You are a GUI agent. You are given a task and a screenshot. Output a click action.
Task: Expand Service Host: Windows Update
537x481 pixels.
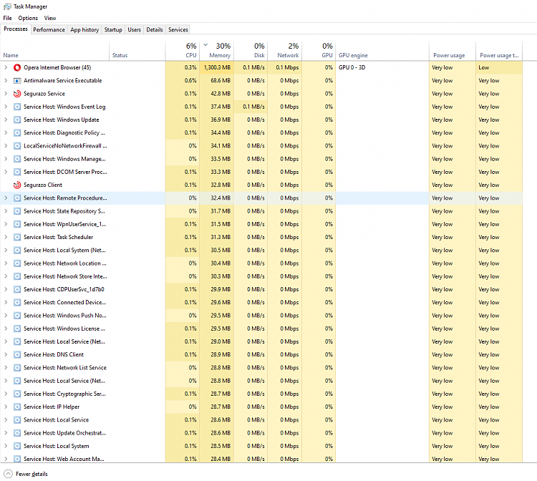[6, 120]
